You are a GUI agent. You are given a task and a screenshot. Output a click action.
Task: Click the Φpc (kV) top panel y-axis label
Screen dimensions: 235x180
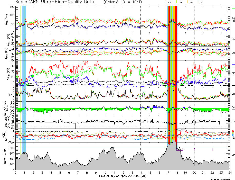click(x=7, y=20)
